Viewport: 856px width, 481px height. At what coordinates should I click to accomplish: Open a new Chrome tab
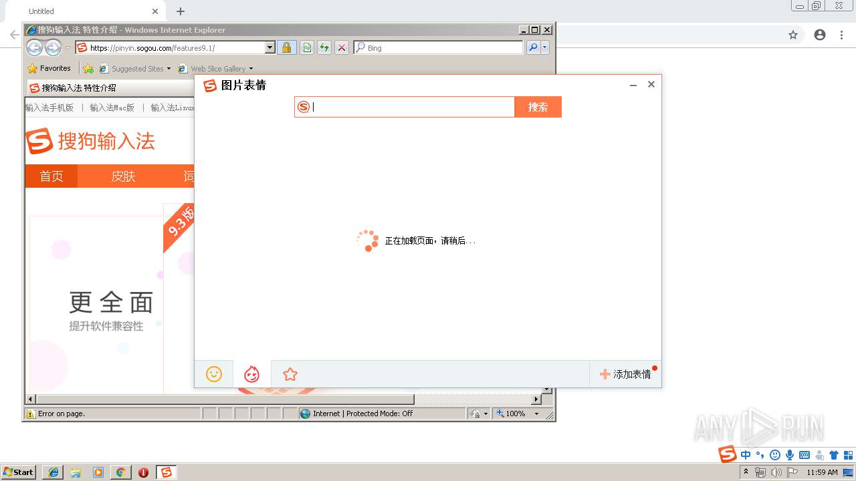tap(181, 11)
